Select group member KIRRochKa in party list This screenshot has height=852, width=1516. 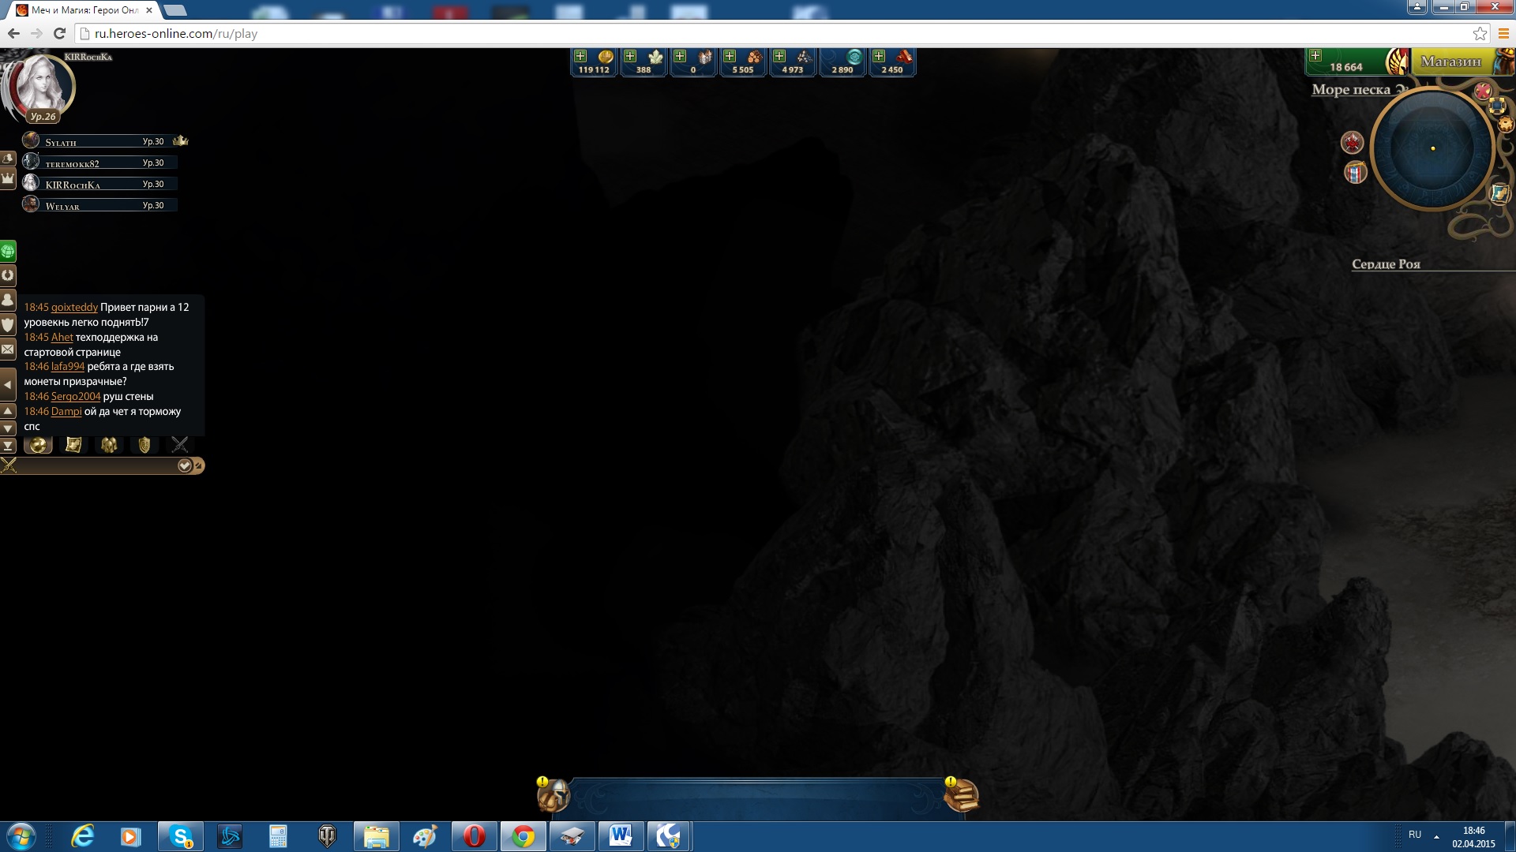click(99, 184)
